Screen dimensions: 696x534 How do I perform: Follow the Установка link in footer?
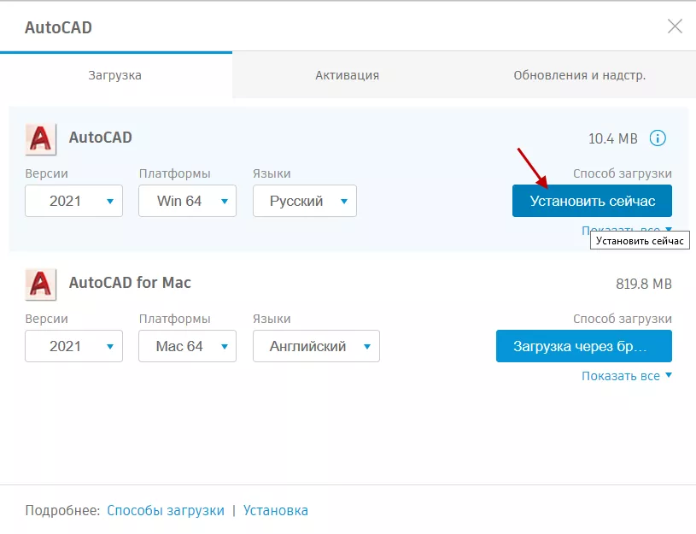point(276,510)
